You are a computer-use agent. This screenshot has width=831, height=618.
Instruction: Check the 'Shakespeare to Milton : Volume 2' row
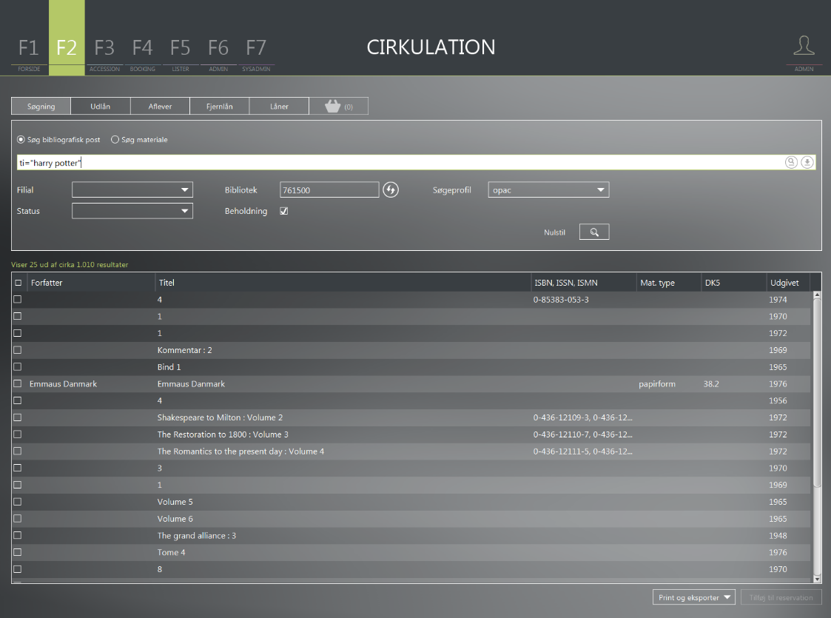(18, 417)
